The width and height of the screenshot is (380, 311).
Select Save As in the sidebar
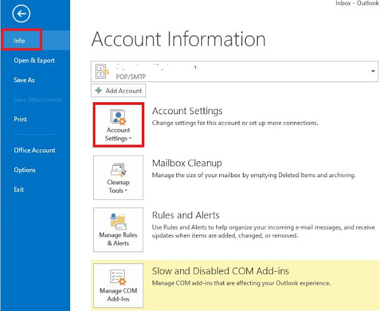click(24, 80)
